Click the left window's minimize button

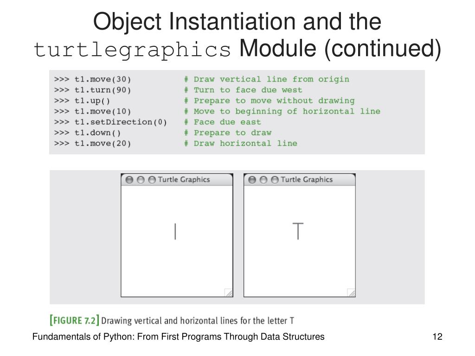(x=141, y=180)
